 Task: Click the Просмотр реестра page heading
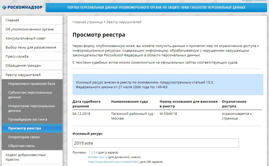(99, 35)
